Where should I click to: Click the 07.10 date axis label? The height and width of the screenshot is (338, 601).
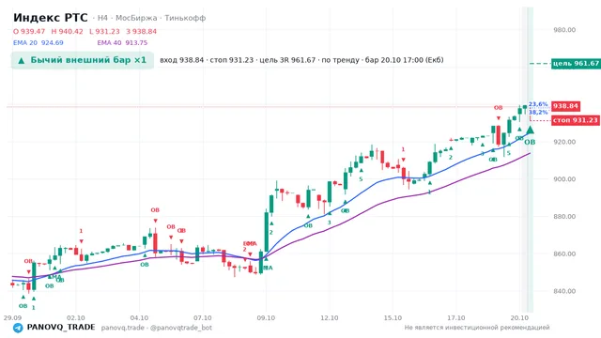coord(203,317)
